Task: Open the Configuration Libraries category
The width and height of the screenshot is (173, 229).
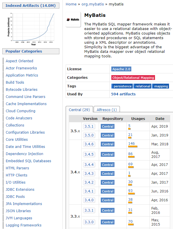Action: (25, 132)
